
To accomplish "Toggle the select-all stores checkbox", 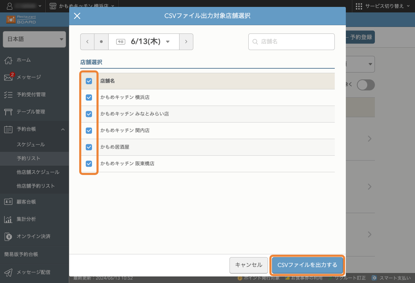I will (x=89, y=81).
